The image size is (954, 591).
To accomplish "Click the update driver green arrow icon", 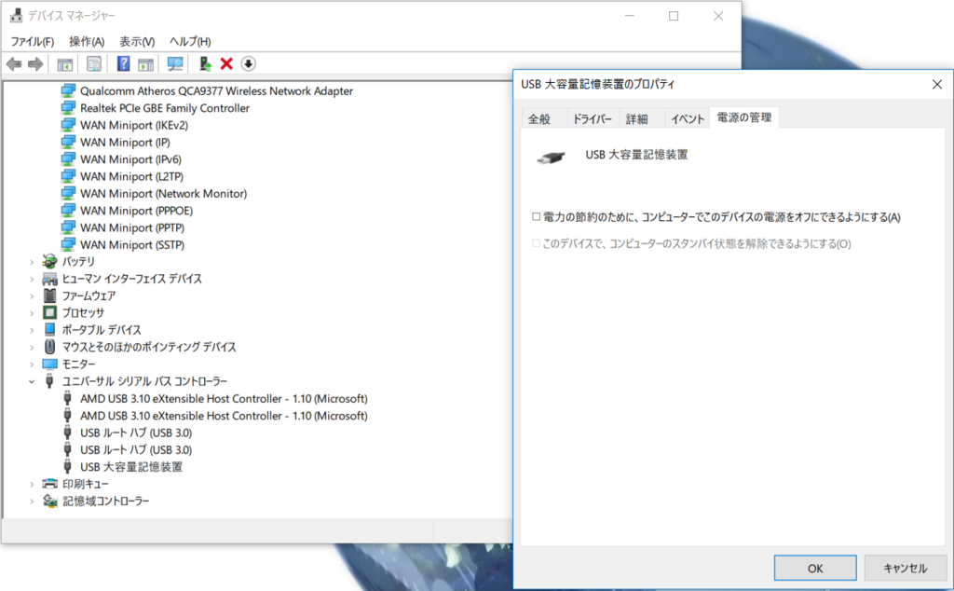I will [x=205, y=63].
